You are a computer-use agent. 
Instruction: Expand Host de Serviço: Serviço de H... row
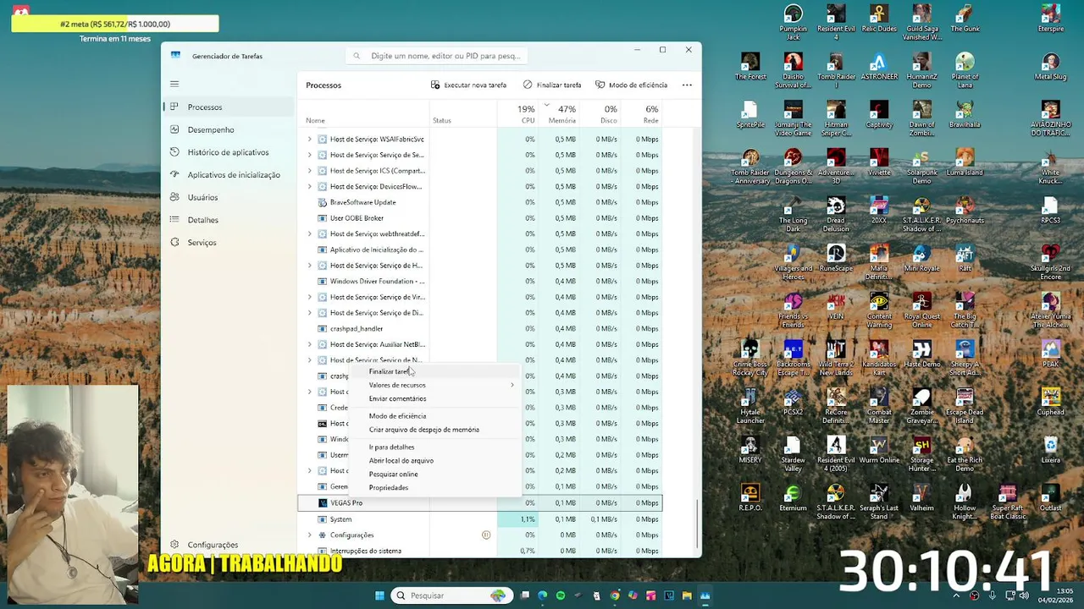(x=309, y=266)
